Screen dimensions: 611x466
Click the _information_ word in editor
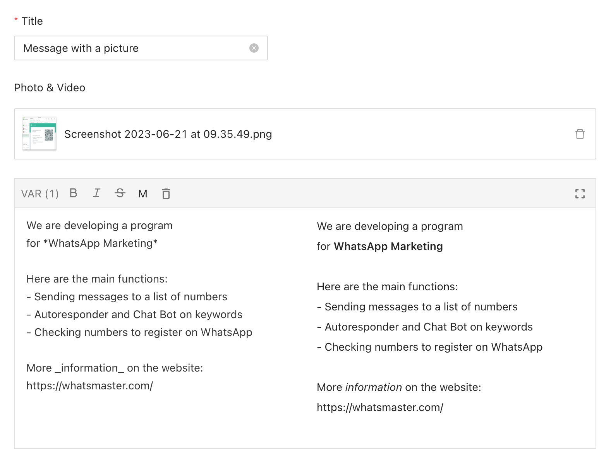89,368
